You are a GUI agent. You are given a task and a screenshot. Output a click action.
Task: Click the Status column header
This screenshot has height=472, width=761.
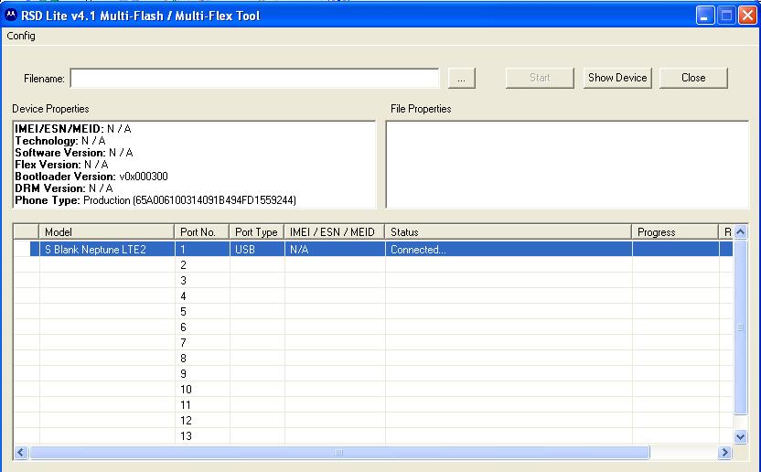click(x=509, y=232)
